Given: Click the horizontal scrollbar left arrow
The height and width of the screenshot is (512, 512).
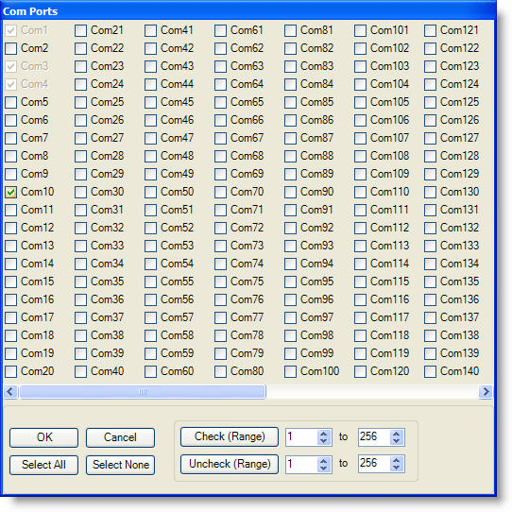Looking at the screenshot, I should pyautogui.click(x=10, y=391).
